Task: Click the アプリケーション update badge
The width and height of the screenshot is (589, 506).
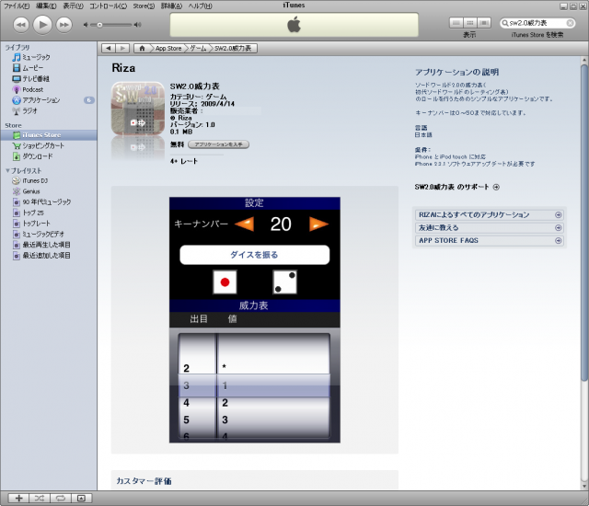Action: [x=89, y=100]
